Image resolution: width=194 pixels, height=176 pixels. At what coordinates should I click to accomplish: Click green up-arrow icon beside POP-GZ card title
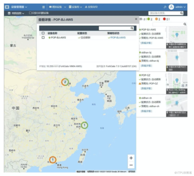point(140,75)
